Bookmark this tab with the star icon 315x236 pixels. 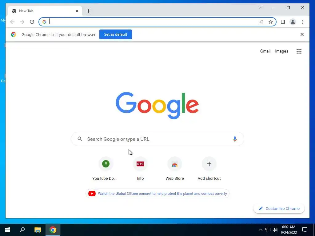click(x=271, y=22)
